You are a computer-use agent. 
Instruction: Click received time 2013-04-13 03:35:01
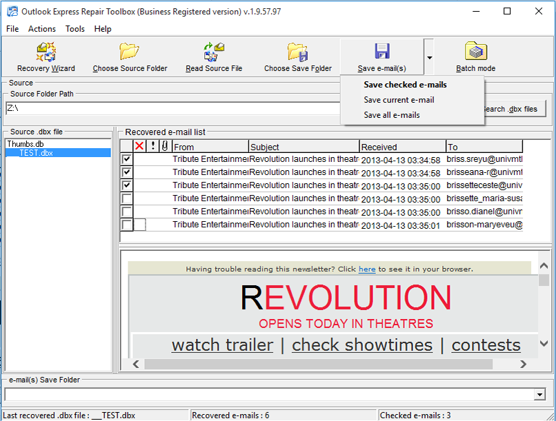[x=401, y=225]
